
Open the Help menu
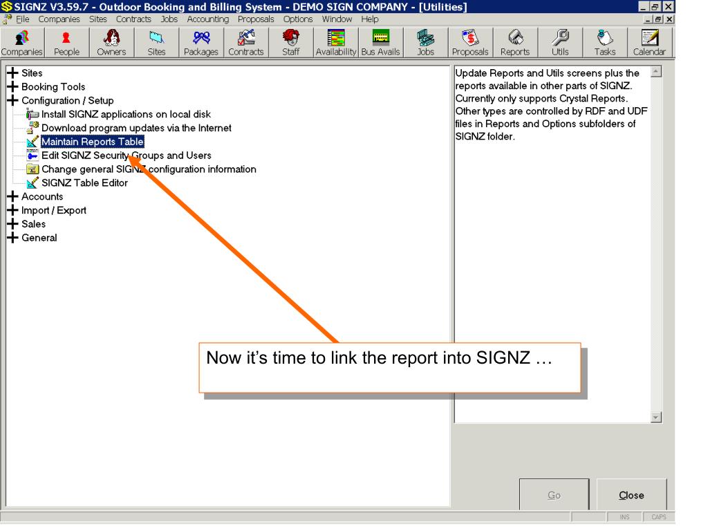coord(370,19)
